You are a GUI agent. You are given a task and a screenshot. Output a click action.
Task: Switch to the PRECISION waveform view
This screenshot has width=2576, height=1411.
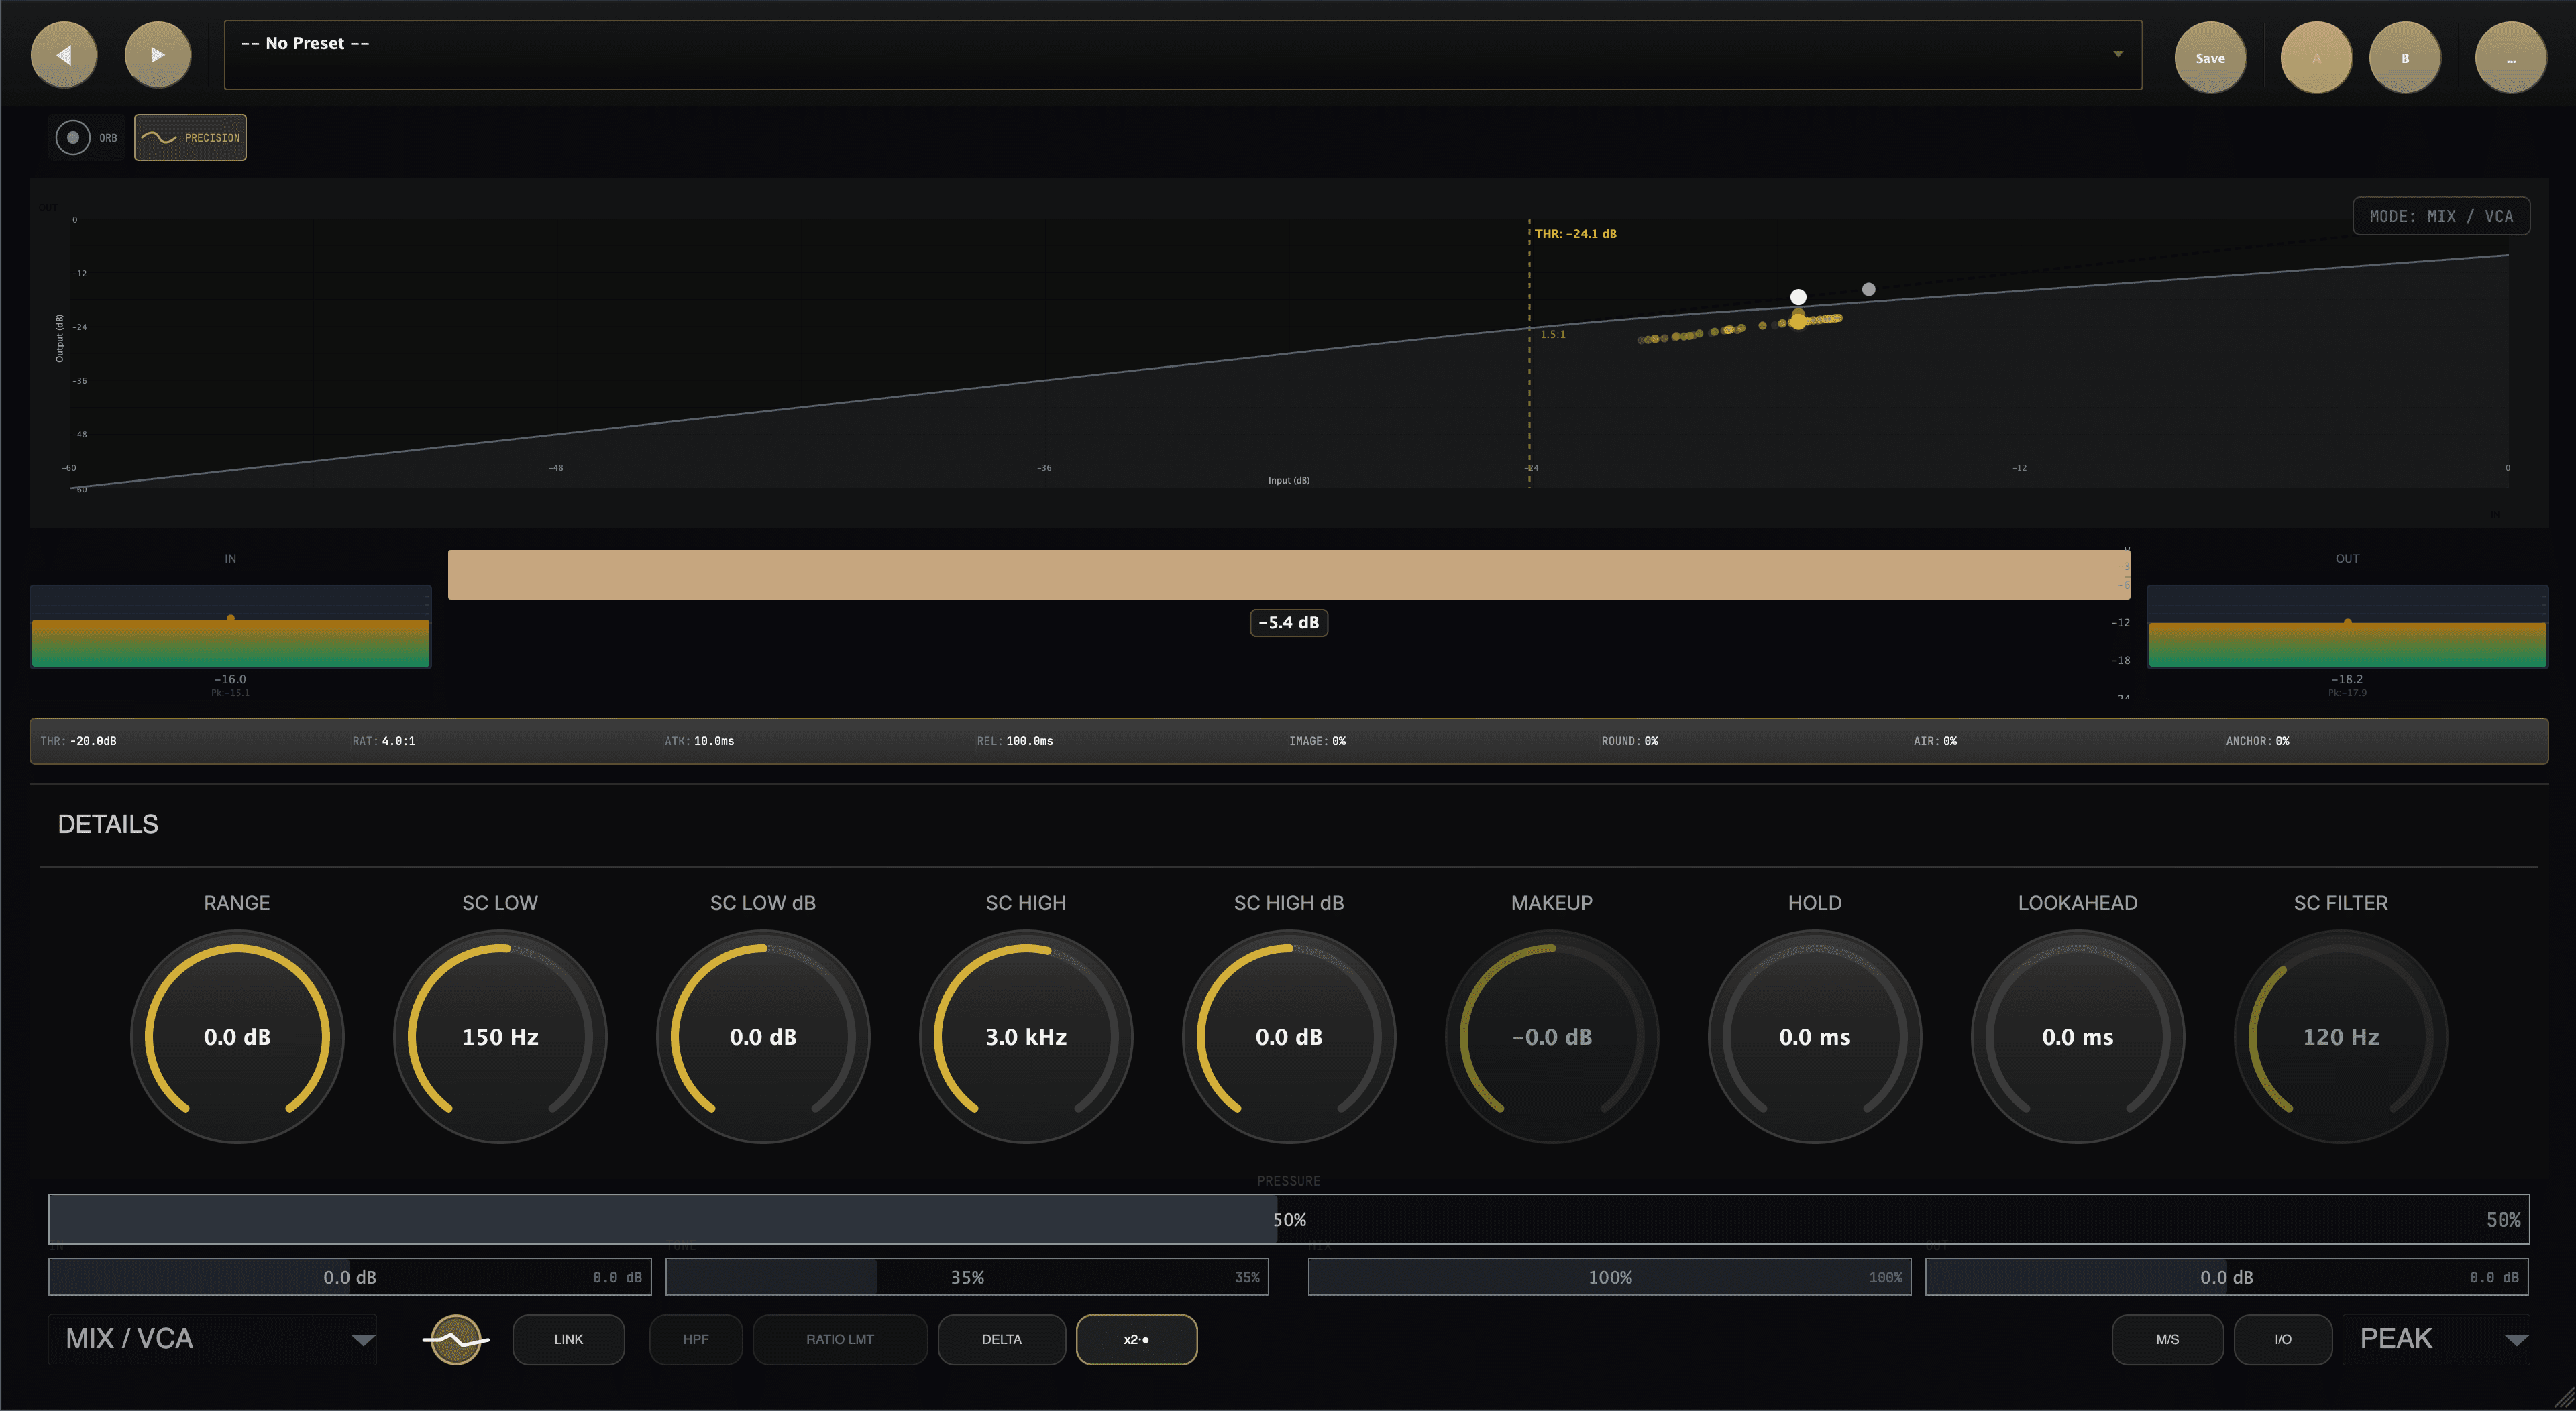pos(190,138)
